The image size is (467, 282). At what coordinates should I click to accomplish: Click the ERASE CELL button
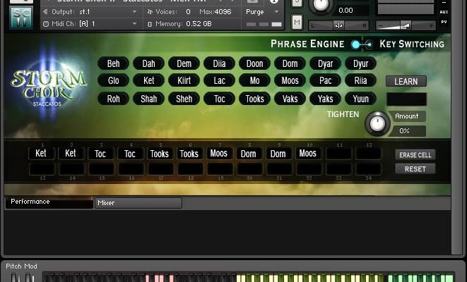415,154
